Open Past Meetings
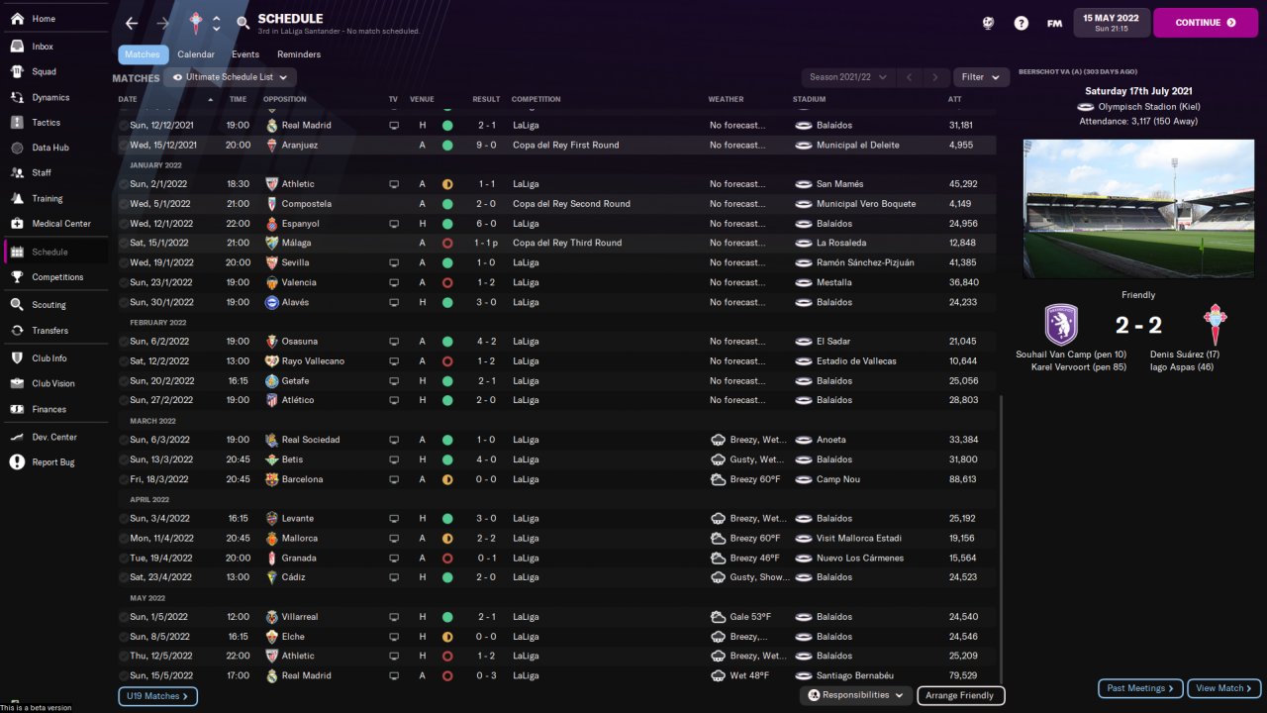The width and height of the screenshot is (1267, 713). [x=1140, y=688]
